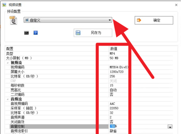
Task: Click the 自动 aspect ratio value
Action: [x=113, y=90]
